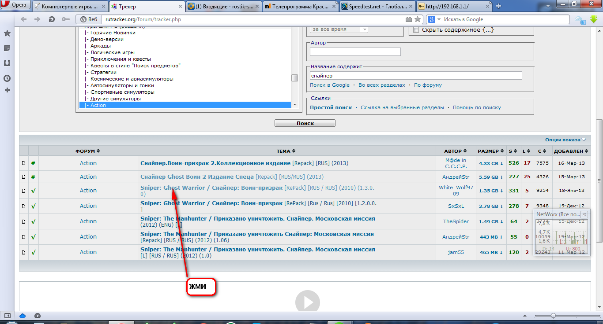The width and height of the screenshot is (603, 324).
Task: Sort results by ДОБАВЛЕН column
Action: pyautogui.click(x=571, y=151)
